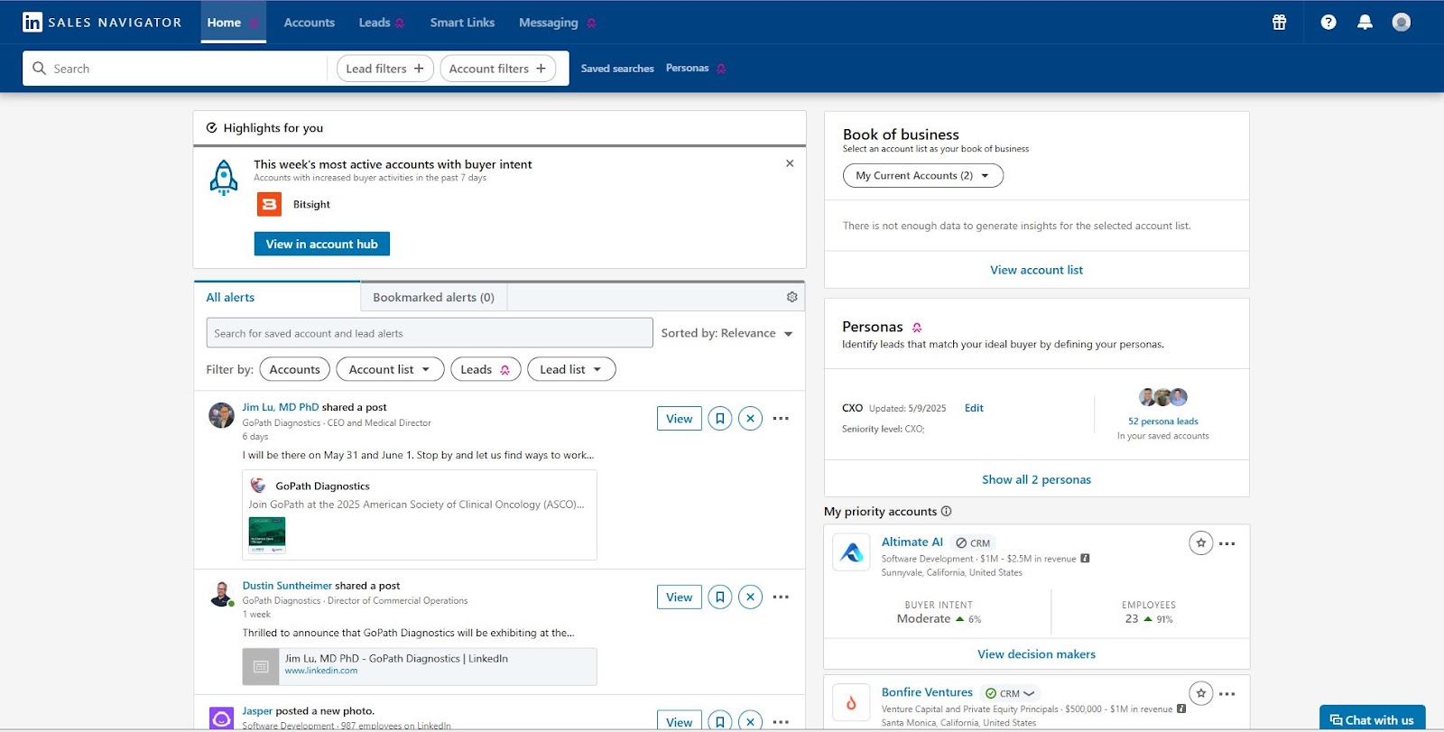Viewport: 1444px width, 732px height.
Task: Open more options for Jim Lu alert
Action: coord(781,419)
